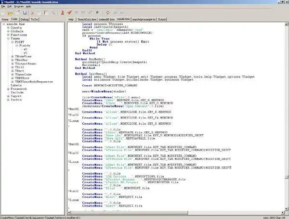Select the Include tree item
289x219 pixels.
[17, 92]
